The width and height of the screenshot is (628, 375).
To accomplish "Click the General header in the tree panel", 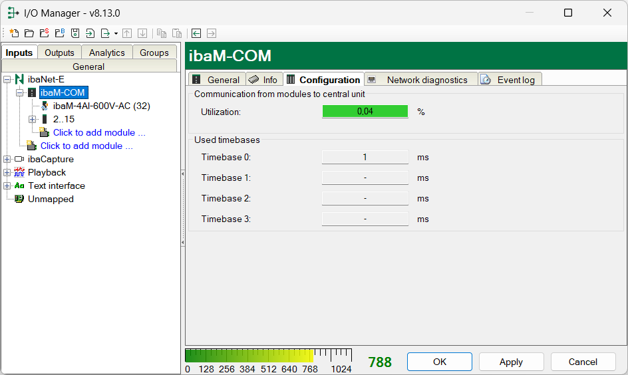I will (x=89, y=66).
